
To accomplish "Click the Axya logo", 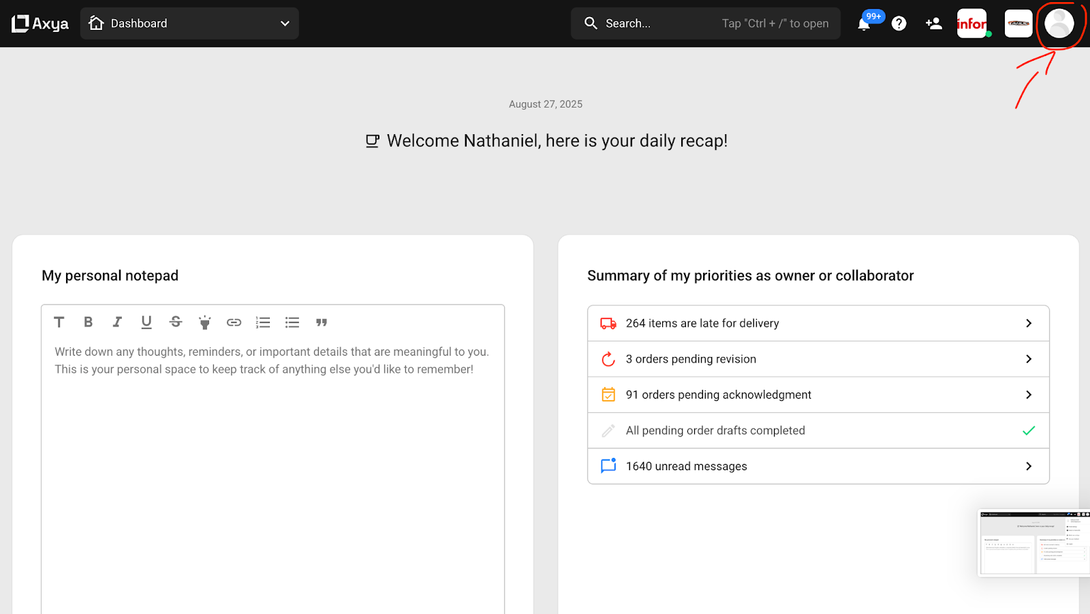I will 40,24.
